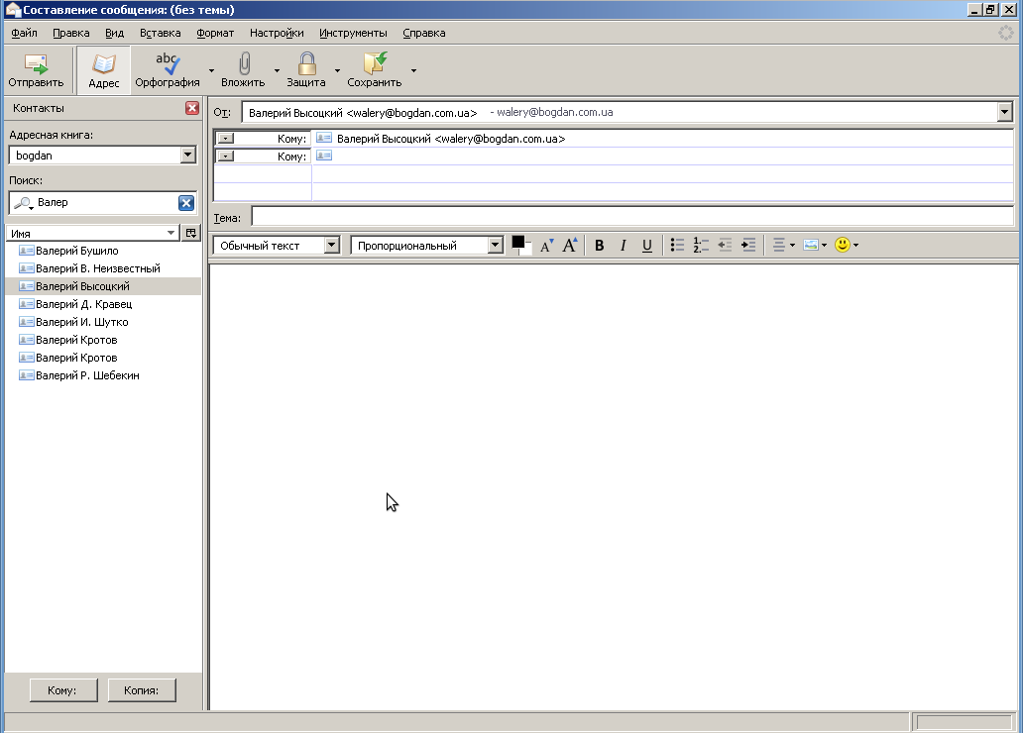Toggle bold text formatting
The width and height of the screenshot is (1023, 733).
(599, 246)
